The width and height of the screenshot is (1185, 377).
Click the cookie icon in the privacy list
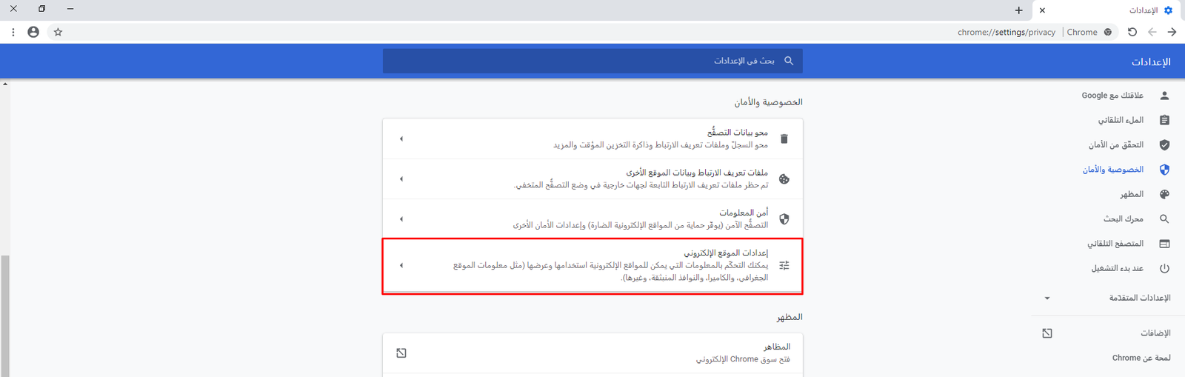(x=784, y=179)
